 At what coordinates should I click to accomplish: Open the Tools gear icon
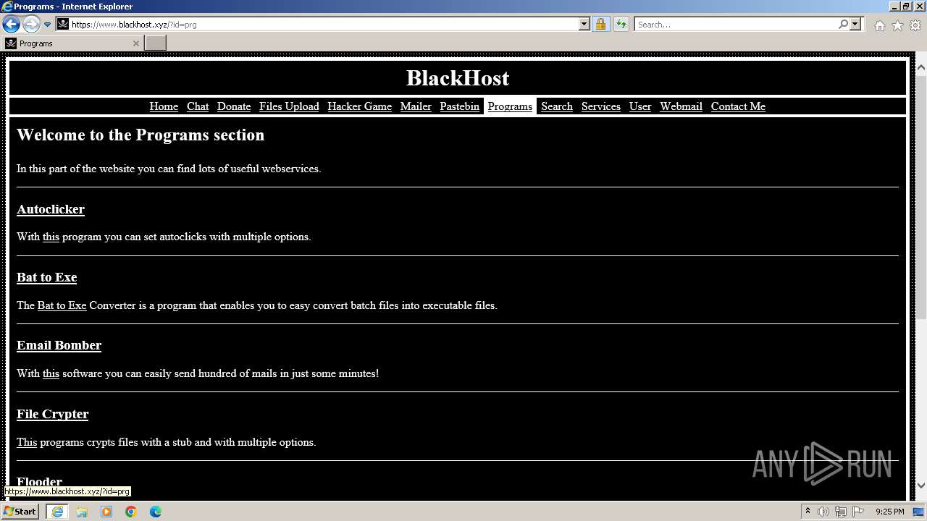coord(915,25)
